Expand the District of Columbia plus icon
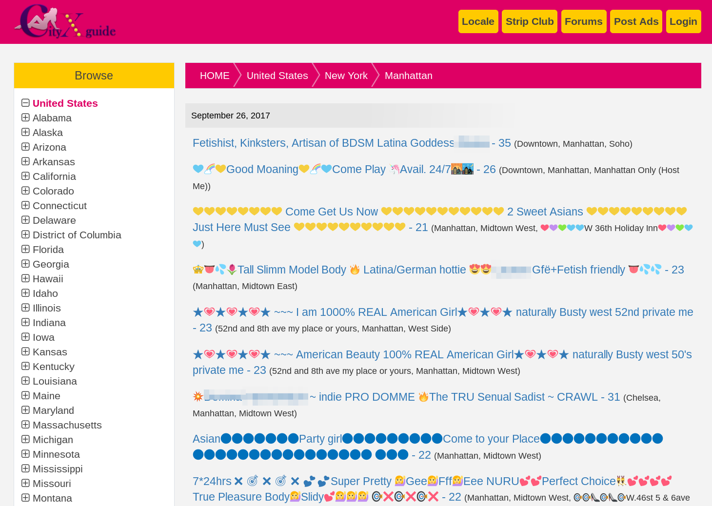 (25, 234)
